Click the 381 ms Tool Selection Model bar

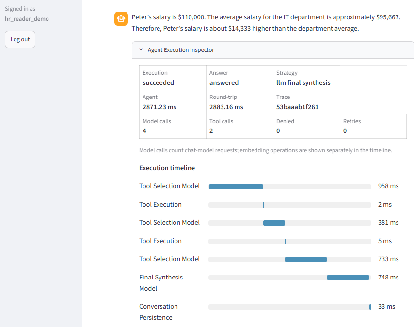pos(274,223)
